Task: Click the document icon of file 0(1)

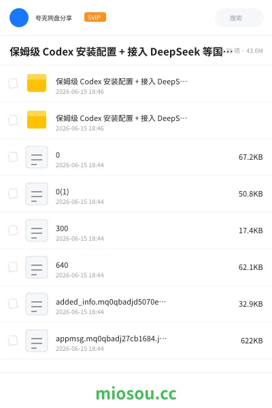Action: click(x=37, y=194)
